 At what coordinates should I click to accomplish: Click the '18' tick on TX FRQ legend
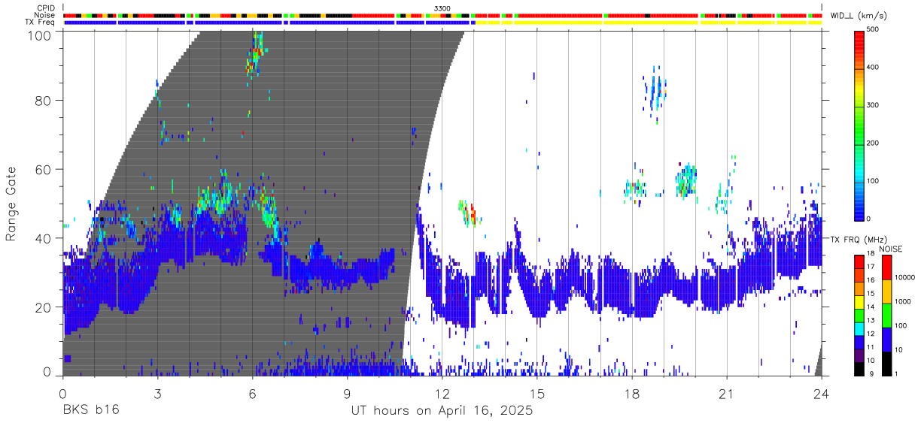click(x=871, y=255)
